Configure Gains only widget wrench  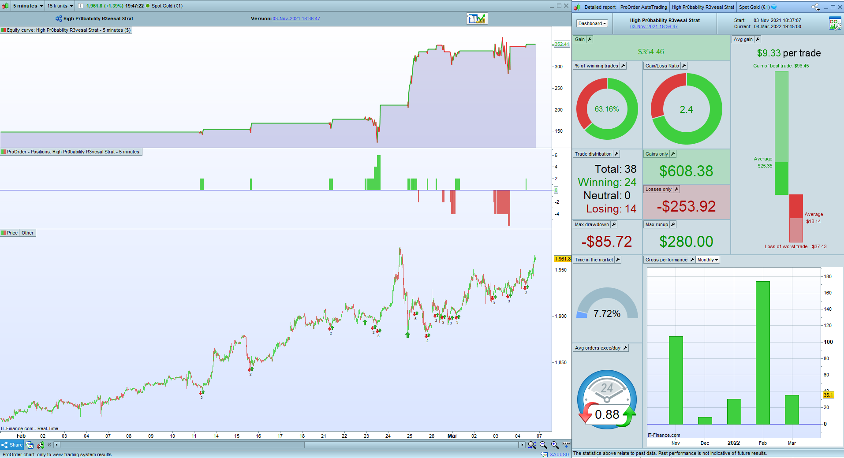click(x=673, y=154)
